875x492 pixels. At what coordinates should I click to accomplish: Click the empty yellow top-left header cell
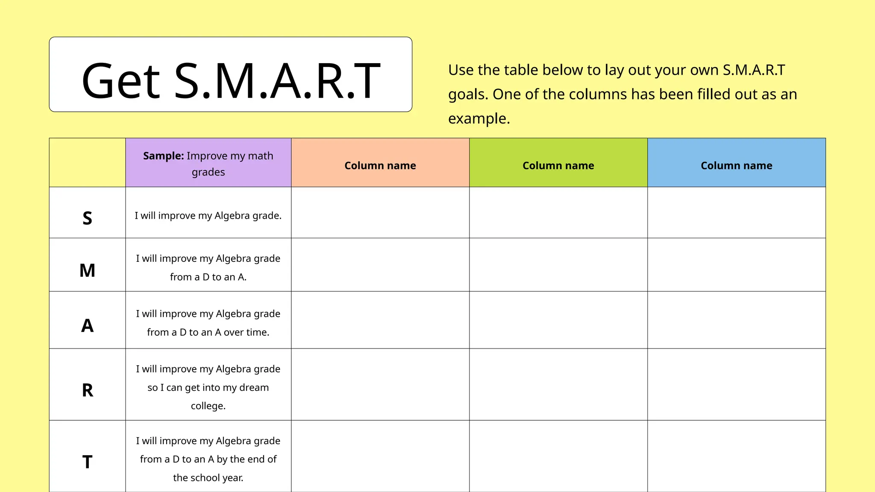click(87, 162)
